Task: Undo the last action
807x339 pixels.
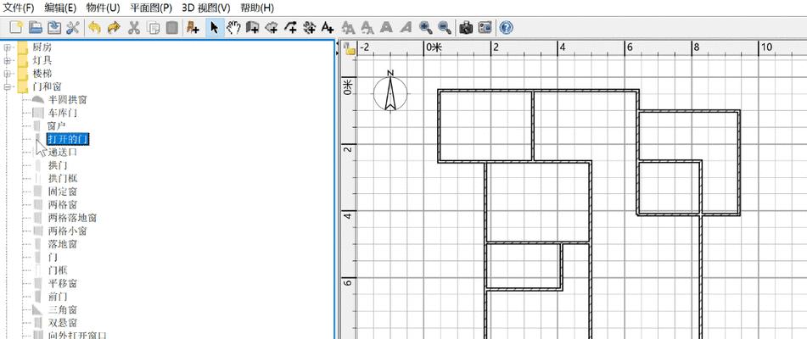Action: (x=95, y=28)
